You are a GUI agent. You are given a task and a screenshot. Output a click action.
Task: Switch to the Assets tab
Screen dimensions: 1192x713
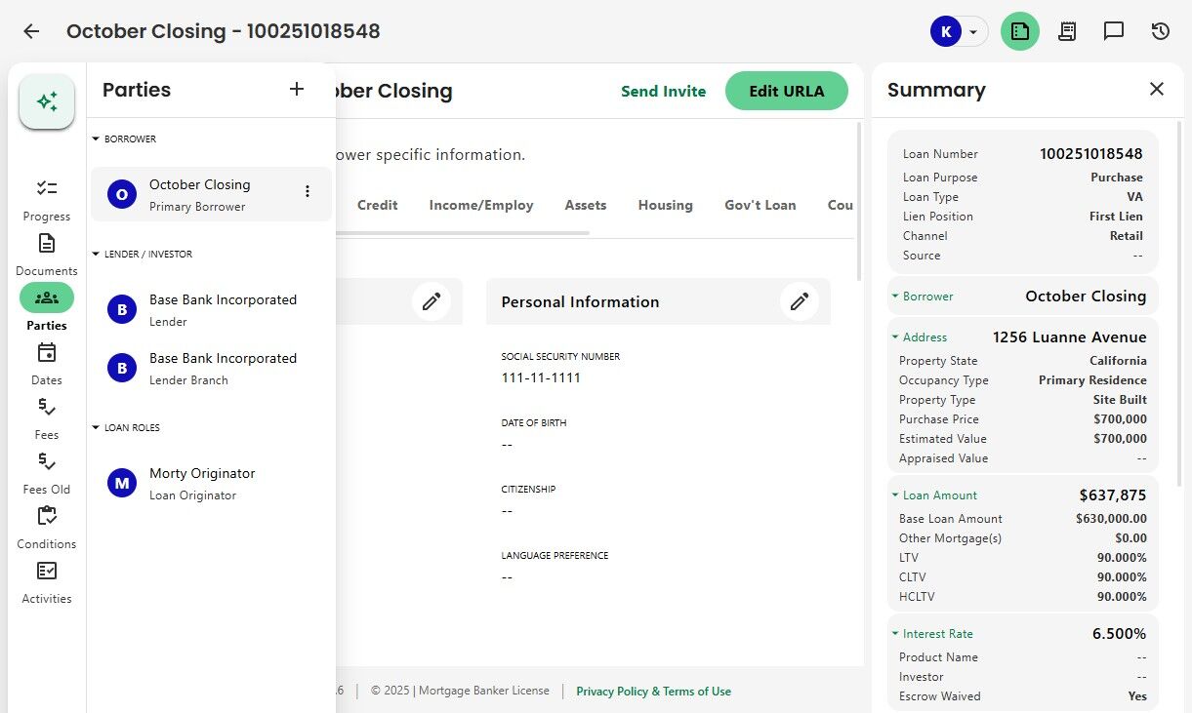coord(586,205)
